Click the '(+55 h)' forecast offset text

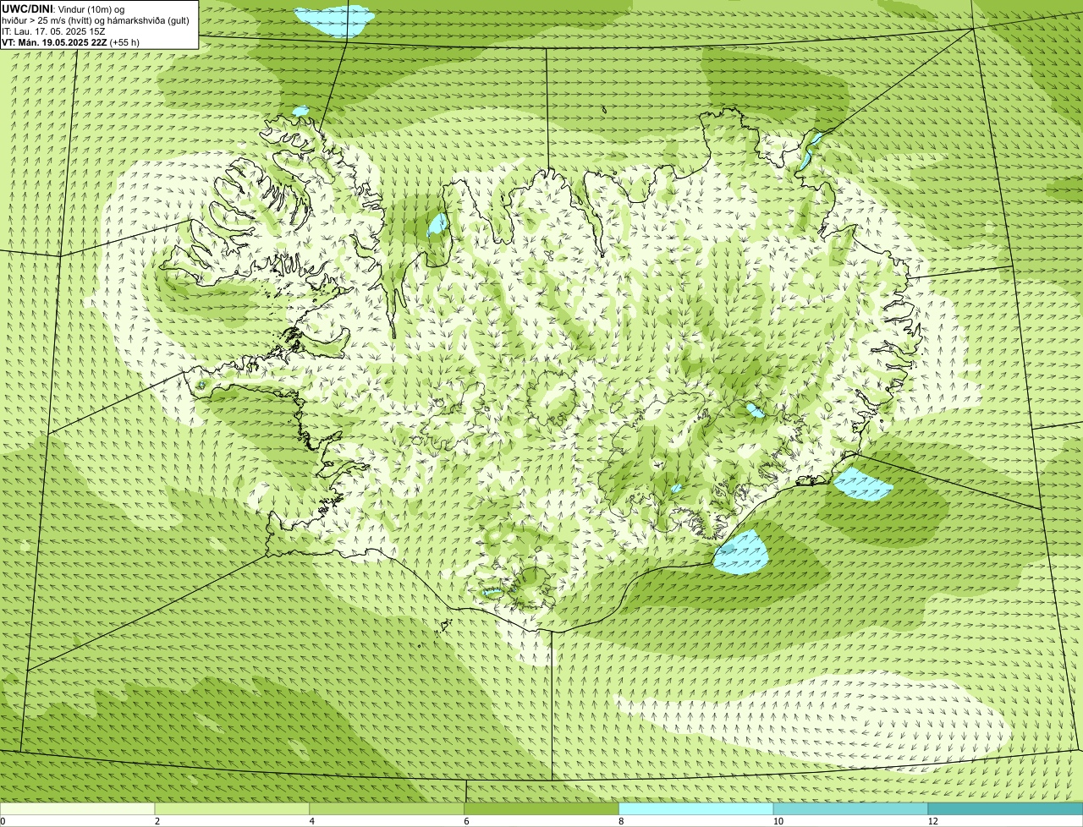pos(124,42)
